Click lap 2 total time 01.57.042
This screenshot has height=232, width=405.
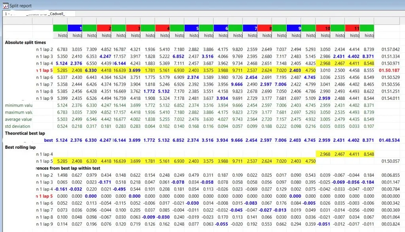(390, 49)
